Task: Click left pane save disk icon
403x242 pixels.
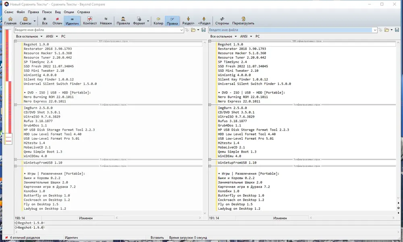Action: tap(204, 30)
